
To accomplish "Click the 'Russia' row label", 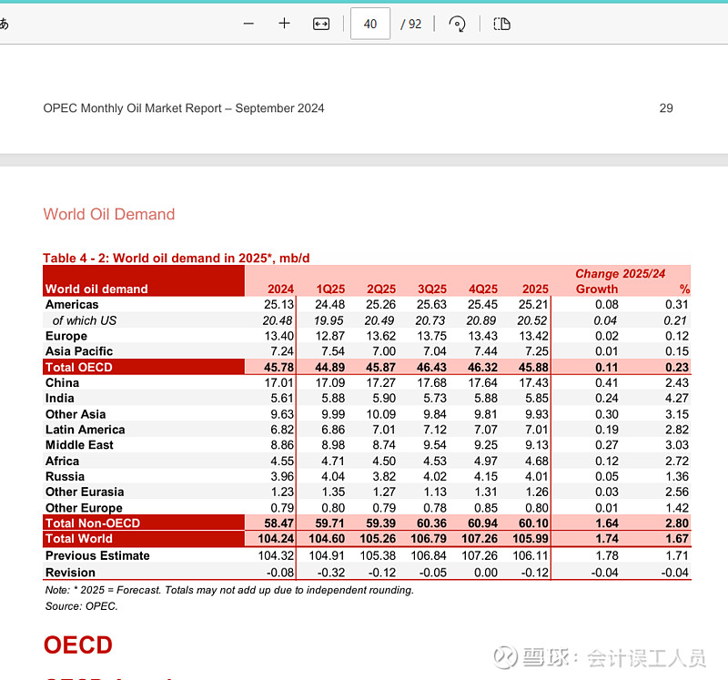I will (x=65, y=477).
